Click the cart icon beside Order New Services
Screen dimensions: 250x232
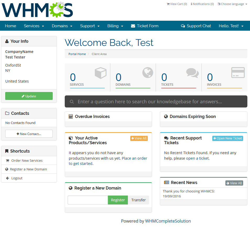tap(7, 161)
